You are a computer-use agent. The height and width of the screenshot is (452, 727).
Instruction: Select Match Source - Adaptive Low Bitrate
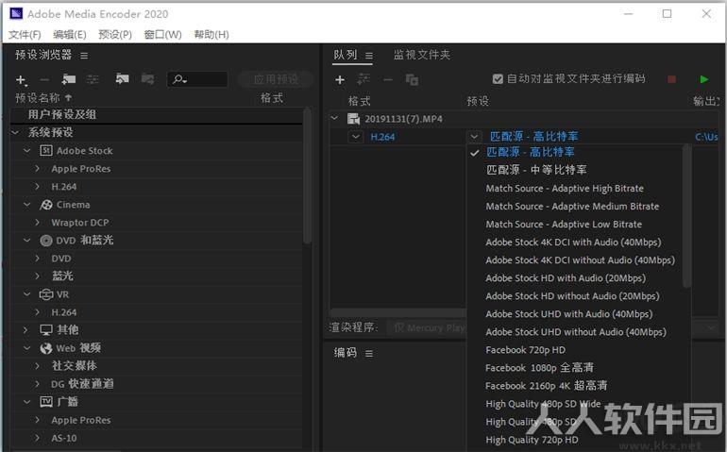click(x=564, y=225)
